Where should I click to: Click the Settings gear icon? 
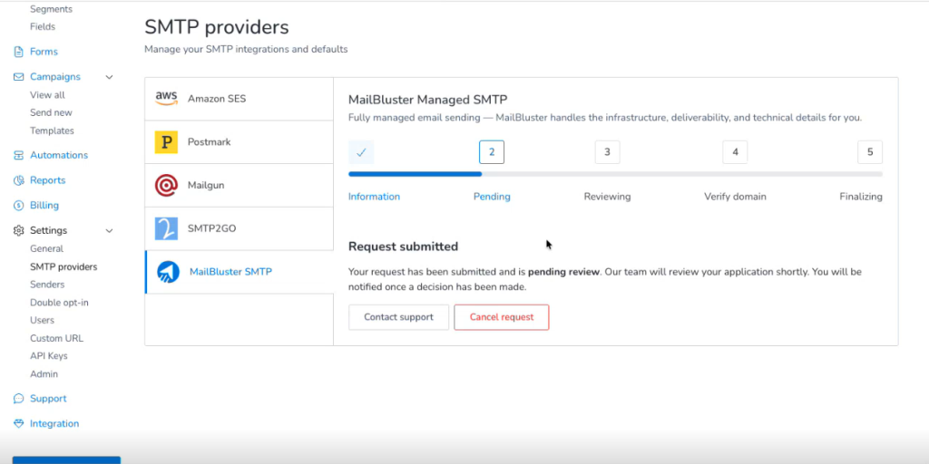coord(18,230)
